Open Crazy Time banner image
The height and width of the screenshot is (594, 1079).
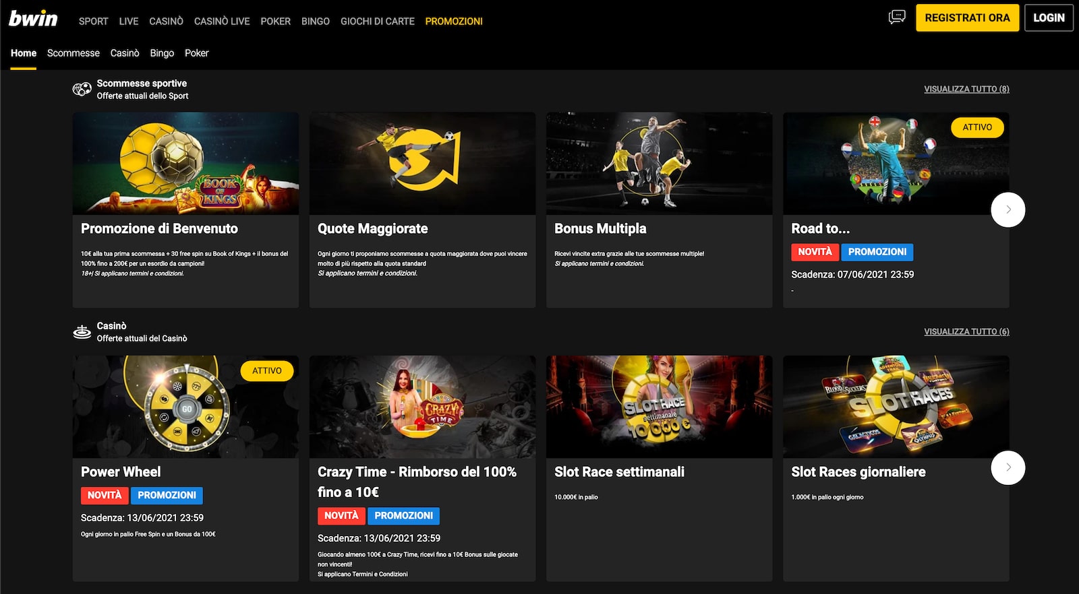point(422,407)
